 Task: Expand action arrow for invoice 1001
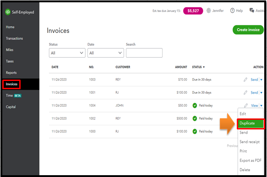click(x=261, y=93)
